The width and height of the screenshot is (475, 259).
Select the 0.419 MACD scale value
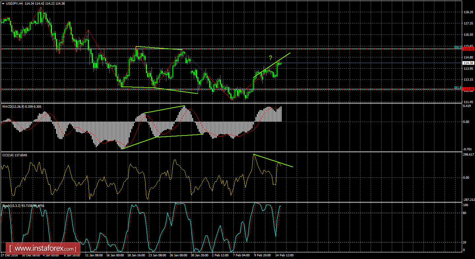[x=467, y=106]
